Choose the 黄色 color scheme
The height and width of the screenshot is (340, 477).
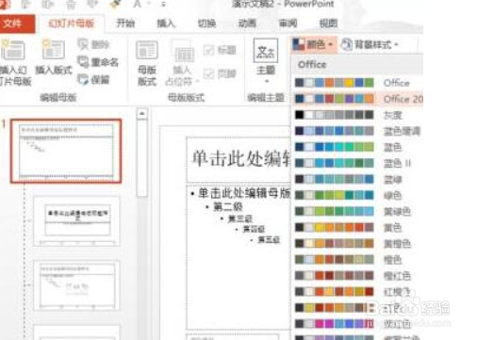tap(358, 227)
